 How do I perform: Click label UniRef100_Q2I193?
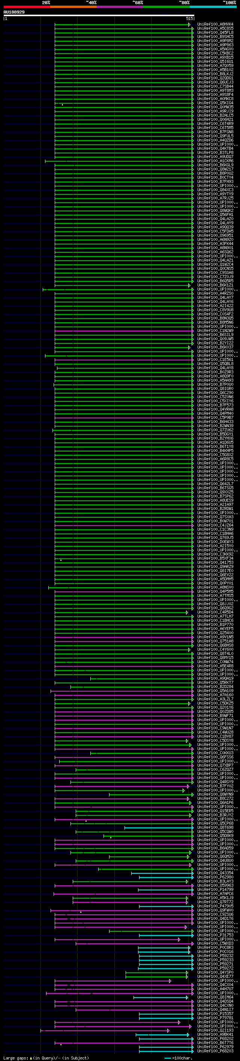tap(215, 1030)
